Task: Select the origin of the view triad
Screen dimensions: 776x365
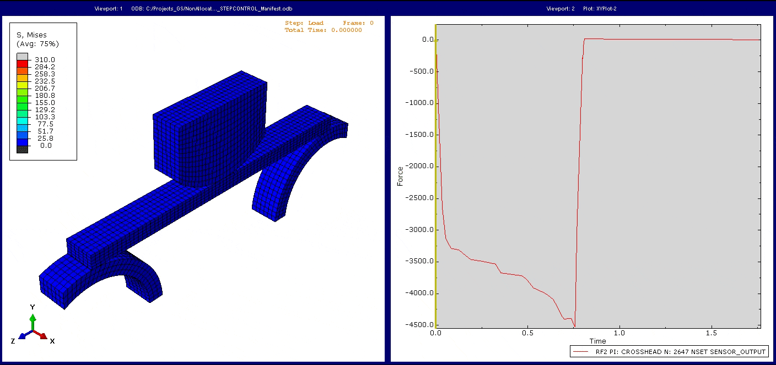Action: coord(33,331)
